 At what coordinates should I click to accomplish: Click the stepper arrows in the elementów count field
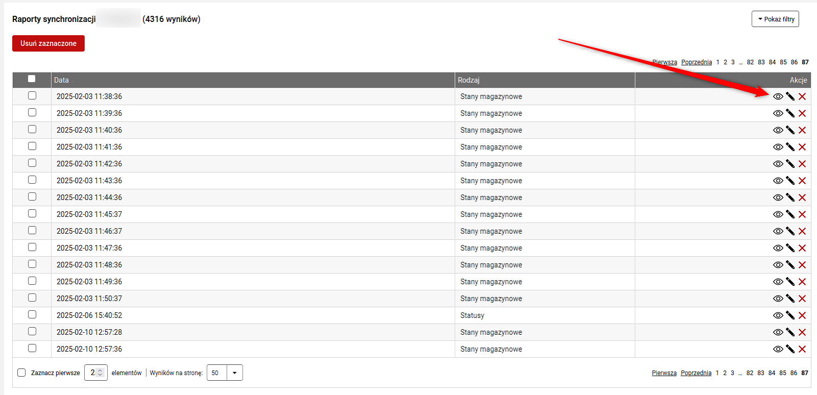[x=101, y=373]
